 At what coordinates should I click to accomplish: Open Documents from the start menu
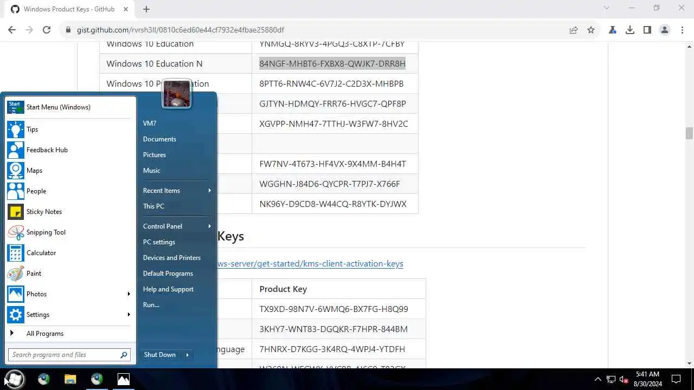(159, 139)
